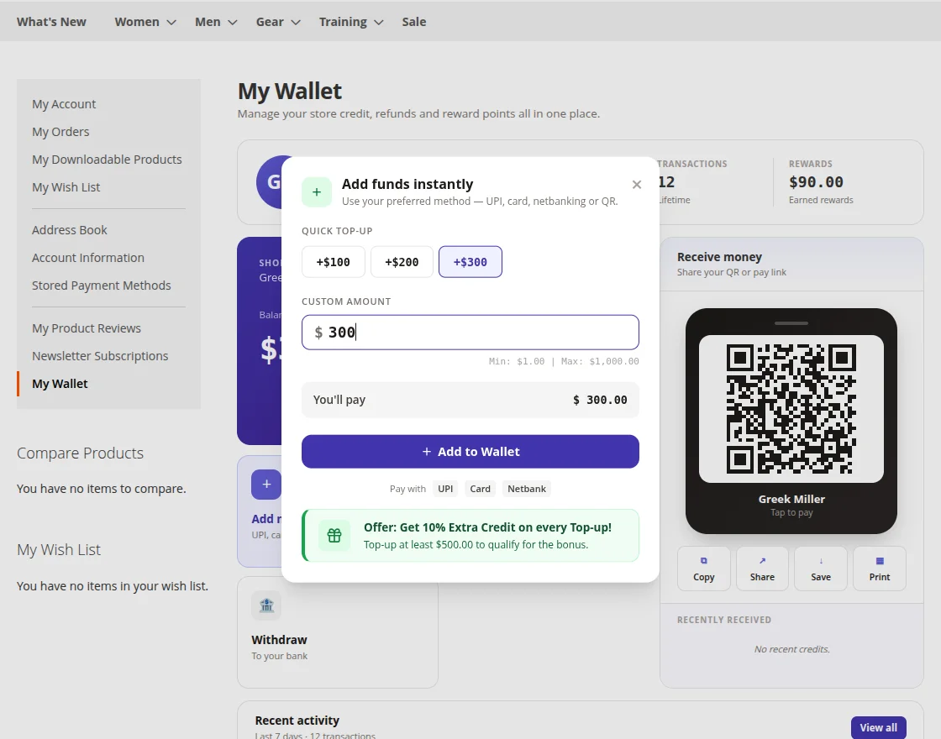Click the You'll pay $300.00 amount
Viewport: 941px width, 739px height.
600,400
